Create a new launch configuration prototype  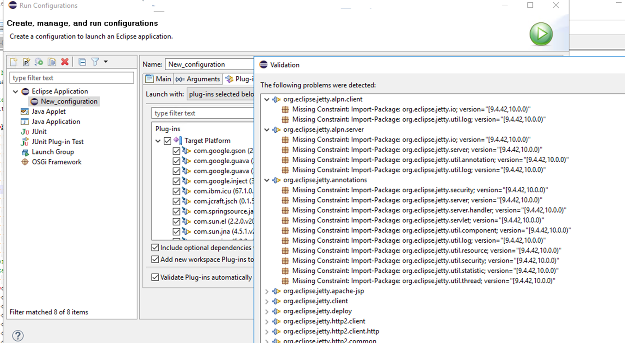click(26, 62)
